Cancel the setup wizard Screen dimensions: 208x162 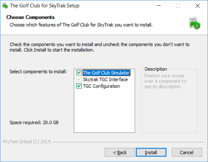187,152
